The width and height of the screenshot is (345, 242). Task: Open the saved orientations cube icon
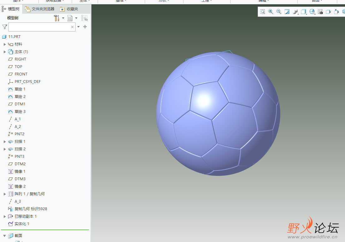tap(303, 12)
